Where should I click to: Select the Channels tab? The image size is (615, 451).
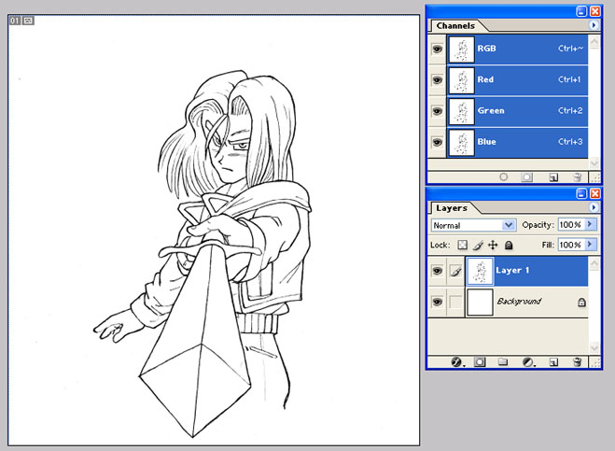tap(454, 26)
